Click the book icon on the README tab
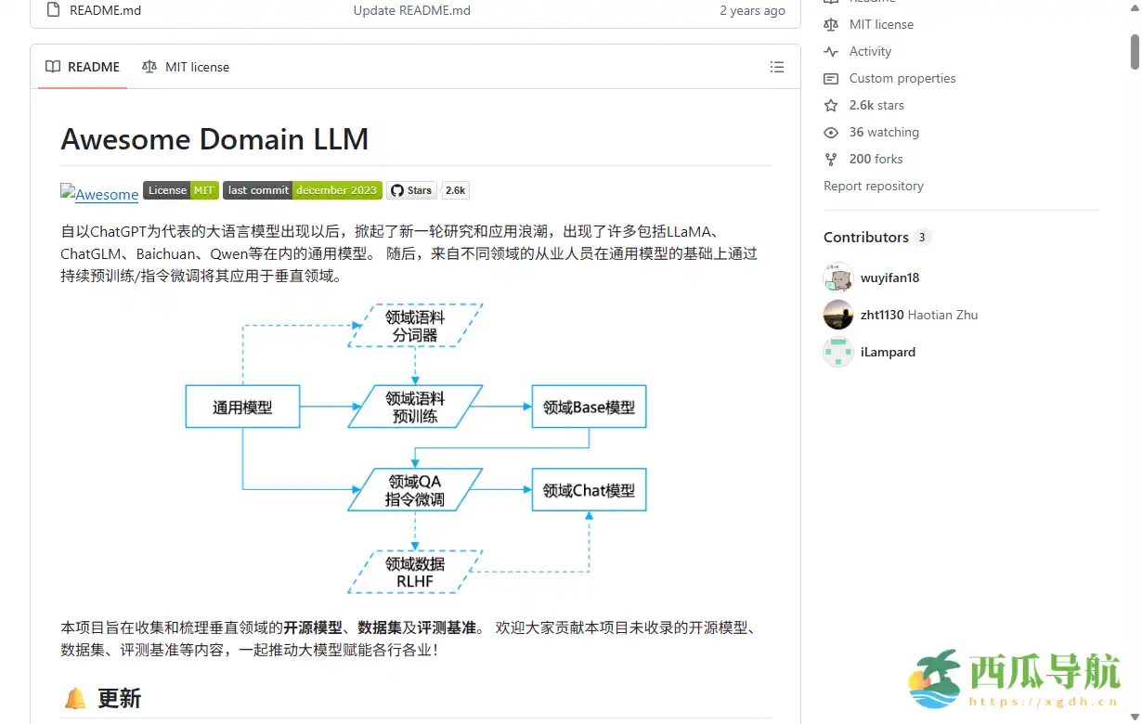This screenshot has height=724, width=1142. pyautogui.click(x=53, y=66)
